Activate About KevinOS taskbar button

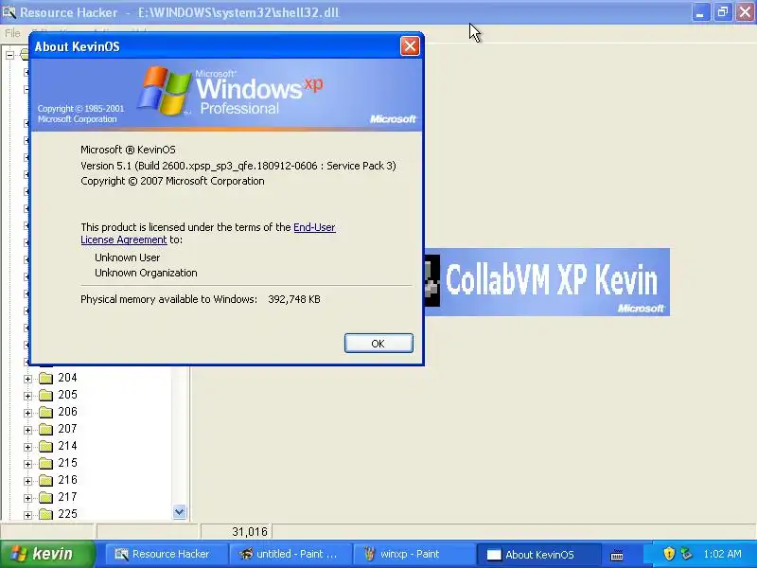(x=538, y=555)
